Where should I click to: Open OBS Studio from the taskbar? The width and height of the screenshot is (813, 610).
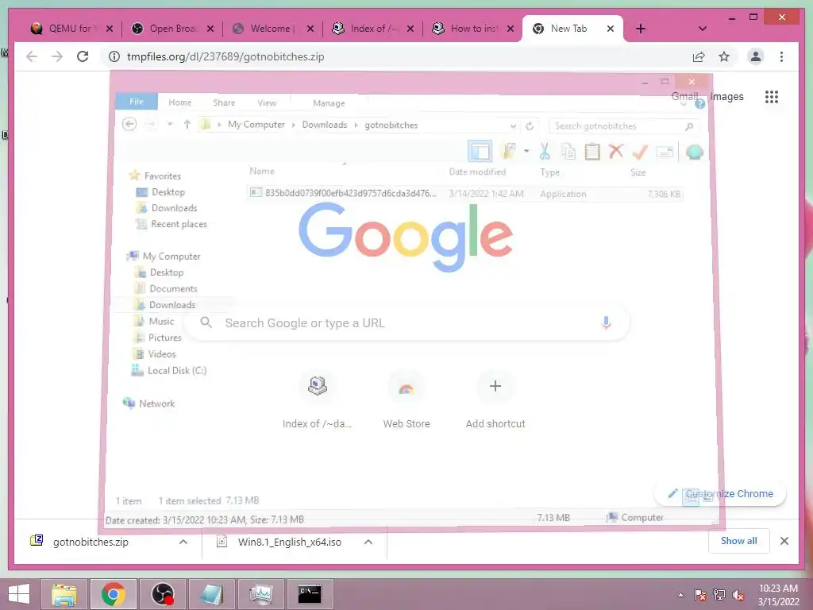(x=162, y=594)
